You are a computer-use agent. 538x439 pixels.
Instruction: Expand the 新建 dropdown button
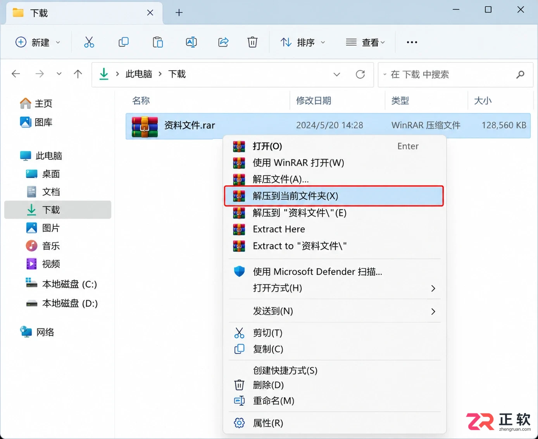(x=38, y=42)
